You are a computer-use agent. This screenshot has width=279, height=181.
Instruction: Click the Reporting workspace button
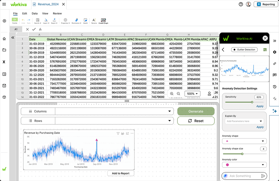(266, 4)
